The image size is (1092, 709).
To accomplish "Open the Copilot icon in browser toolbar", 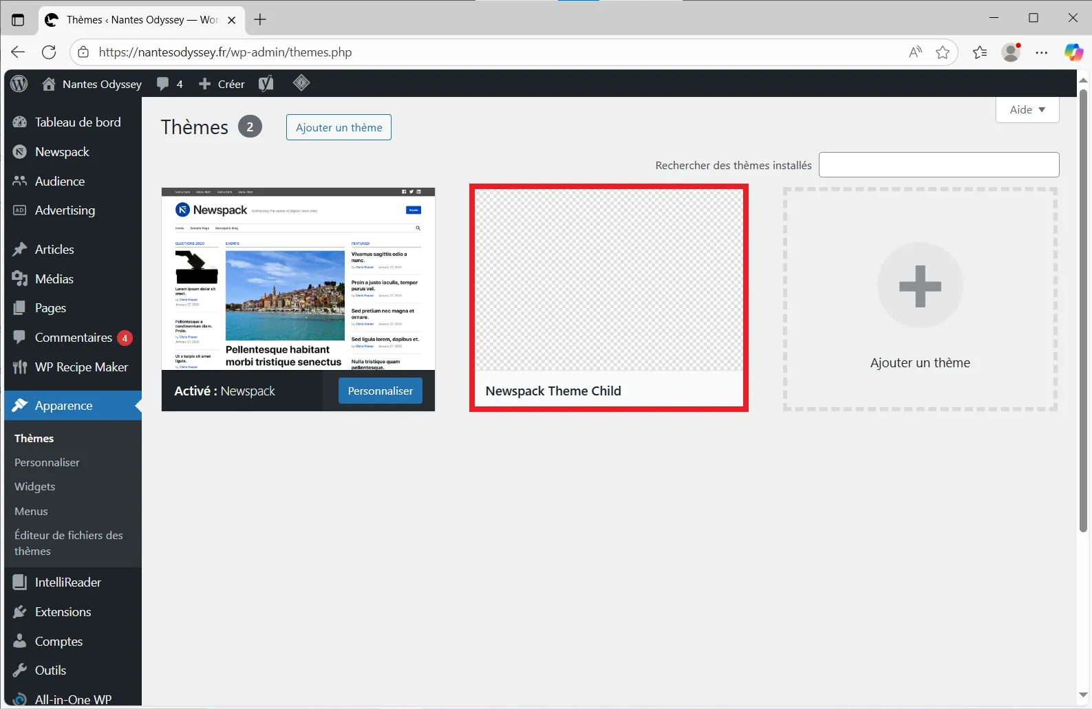I will pos(1073,52).
